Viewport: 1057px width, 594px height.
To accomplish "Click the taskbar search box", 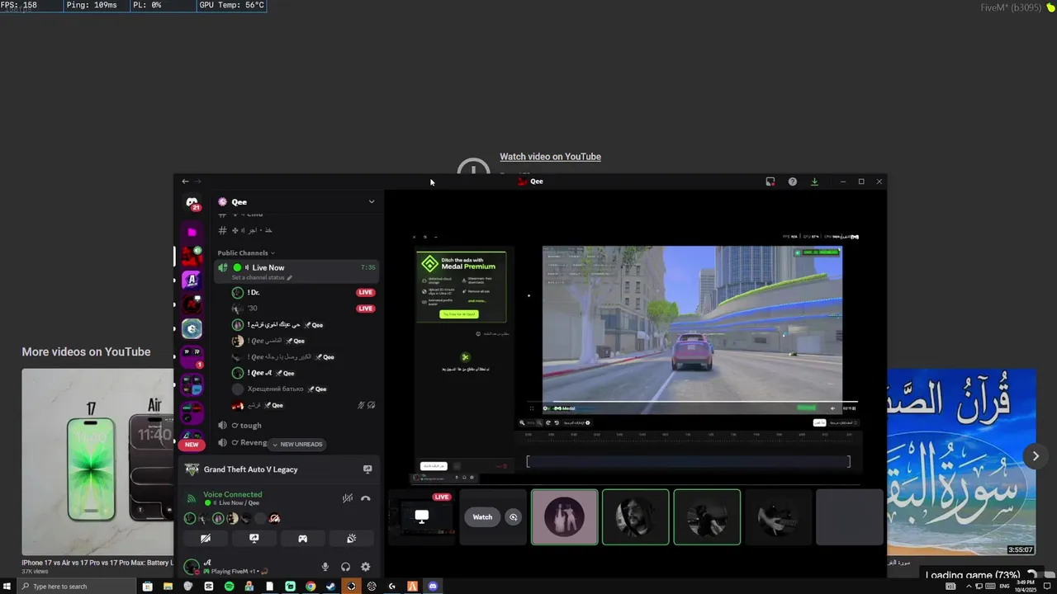I will (76, 587).
